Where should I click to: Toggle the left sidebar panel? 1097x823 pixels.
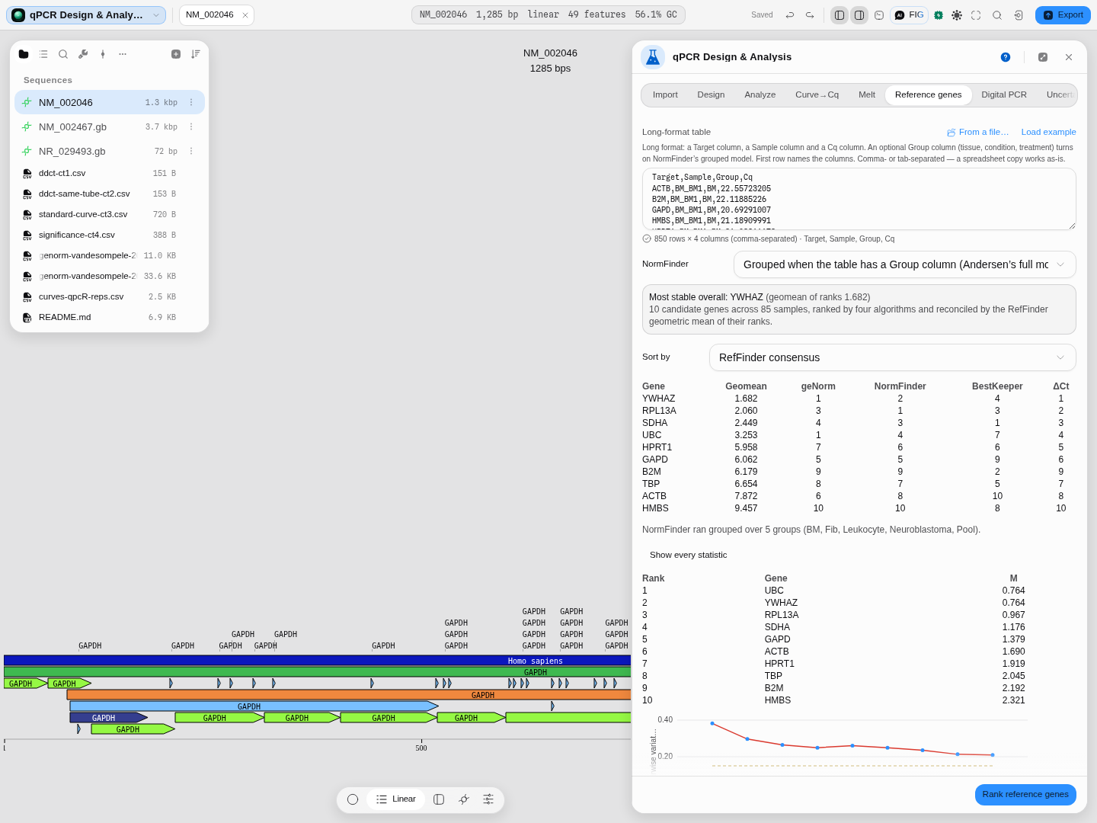pyautogui.click(x=840, y=15)
